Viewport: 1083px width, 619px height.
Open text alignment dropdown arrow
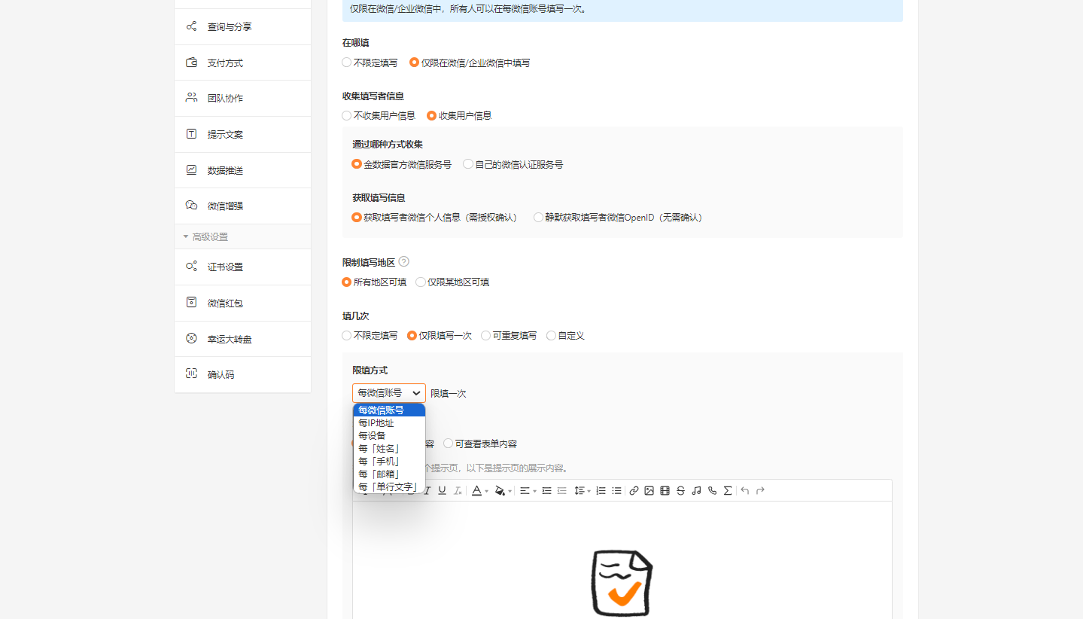coord(534,491)
